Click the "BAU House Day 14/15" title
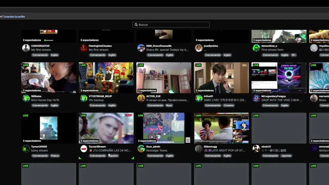 click(x=45, y=100)
